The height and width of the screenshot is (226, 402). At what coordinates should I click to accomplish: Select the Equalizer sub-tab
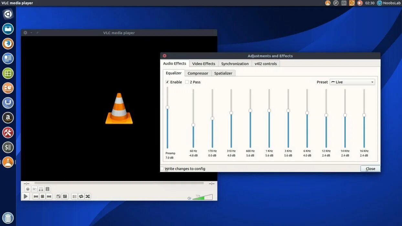coord(174,73)
